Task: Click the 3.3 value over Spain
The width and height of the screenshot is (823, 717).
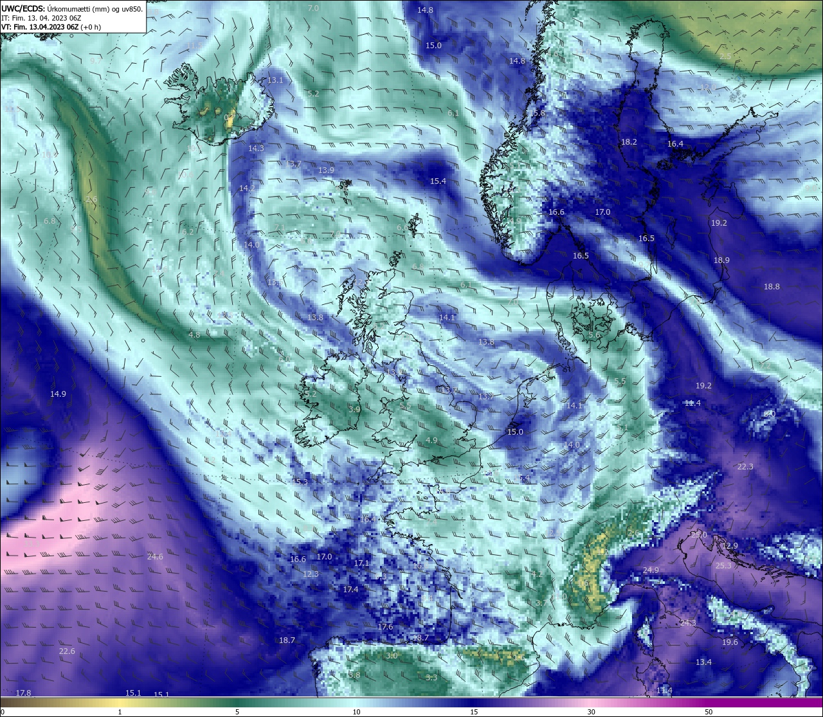Action: (431, 677)
